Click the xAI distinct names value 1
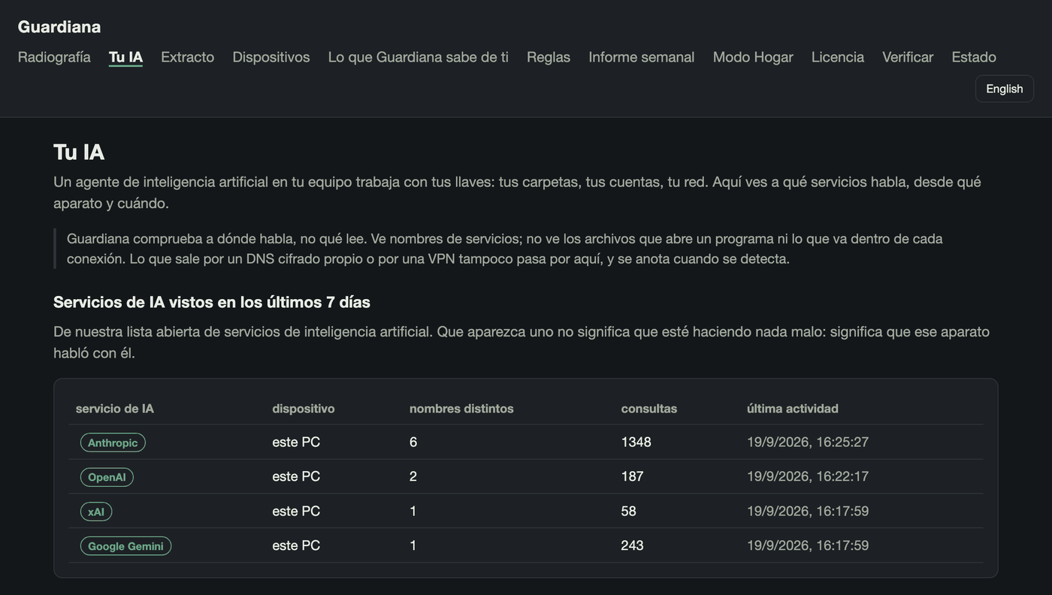 (x=413, y=511)
